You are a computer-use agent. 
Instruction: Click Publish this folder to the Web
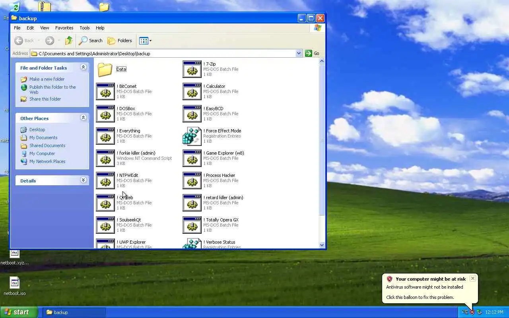tap(52, 89)
